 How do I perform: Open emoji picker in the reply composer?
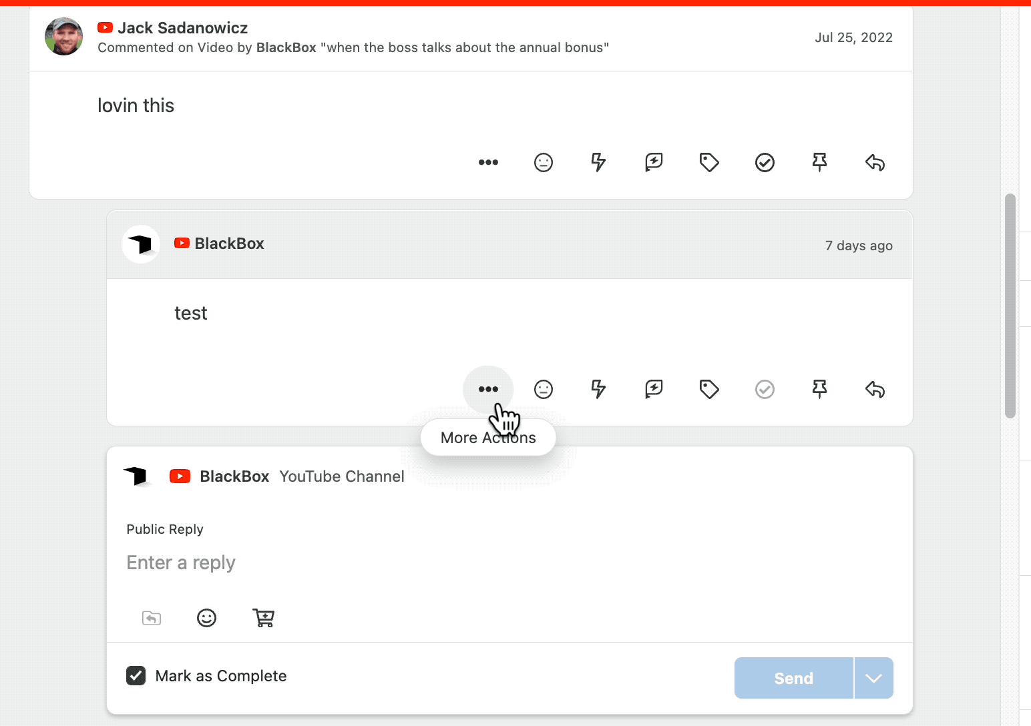(206, 618)
